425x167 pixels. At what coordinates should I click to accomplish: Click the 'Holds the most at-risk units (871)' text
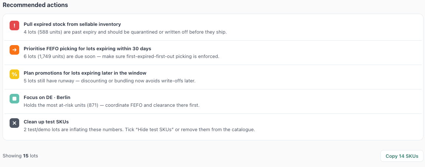(x=112, y=105)
